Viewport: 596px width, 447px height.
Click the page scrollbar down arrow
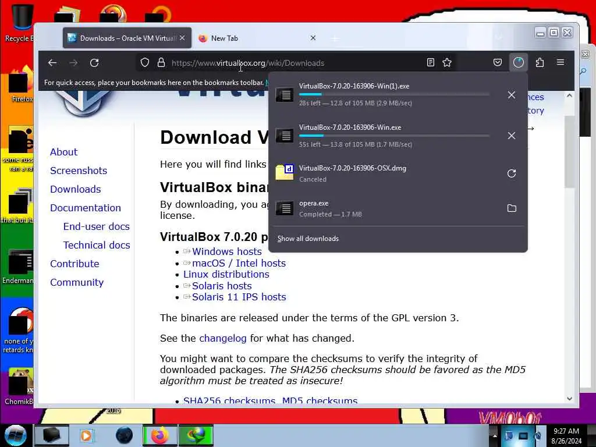coord(569,399)
